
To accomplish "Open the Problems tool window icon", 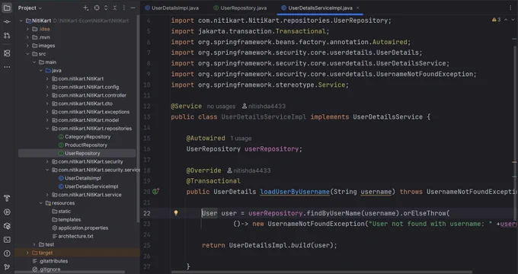I will [x=7, y=253].
